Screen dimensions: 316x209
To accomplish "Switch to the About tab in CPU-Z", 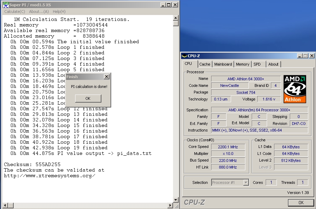I will (273, 64).
